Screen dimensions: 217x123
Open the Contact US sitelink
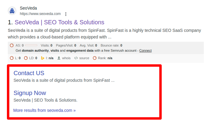[29, 73]
